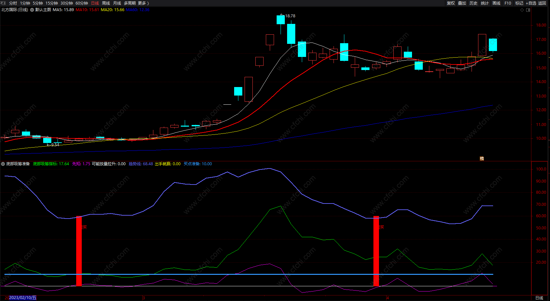The height and width of the screenshot is (301, 550).
Task: Click the 默认主图 indicator name
Action: [x=43, y=10]
